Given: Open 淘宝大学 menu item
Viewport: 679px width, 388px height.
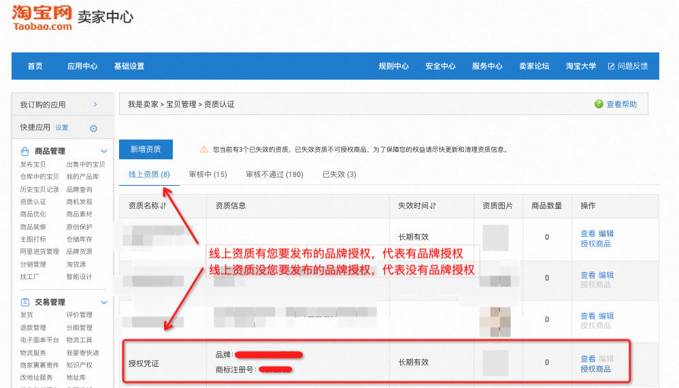Looking at the screenshot, I should (581, 66).
